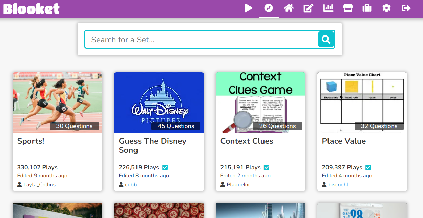This screenshot has height=218, width=423.
Task: Click the 45 Questions badge
Action: 176,126
